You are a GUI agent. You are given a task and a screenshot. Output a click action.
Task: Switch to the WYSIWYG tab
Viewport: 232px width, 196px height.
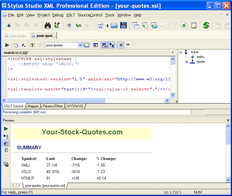[75, 106]
